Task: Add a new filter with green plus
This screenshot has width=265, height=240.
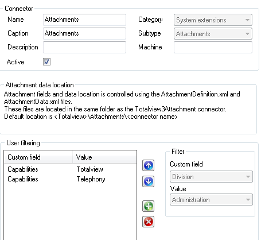Action: click(x=148, y=206)
